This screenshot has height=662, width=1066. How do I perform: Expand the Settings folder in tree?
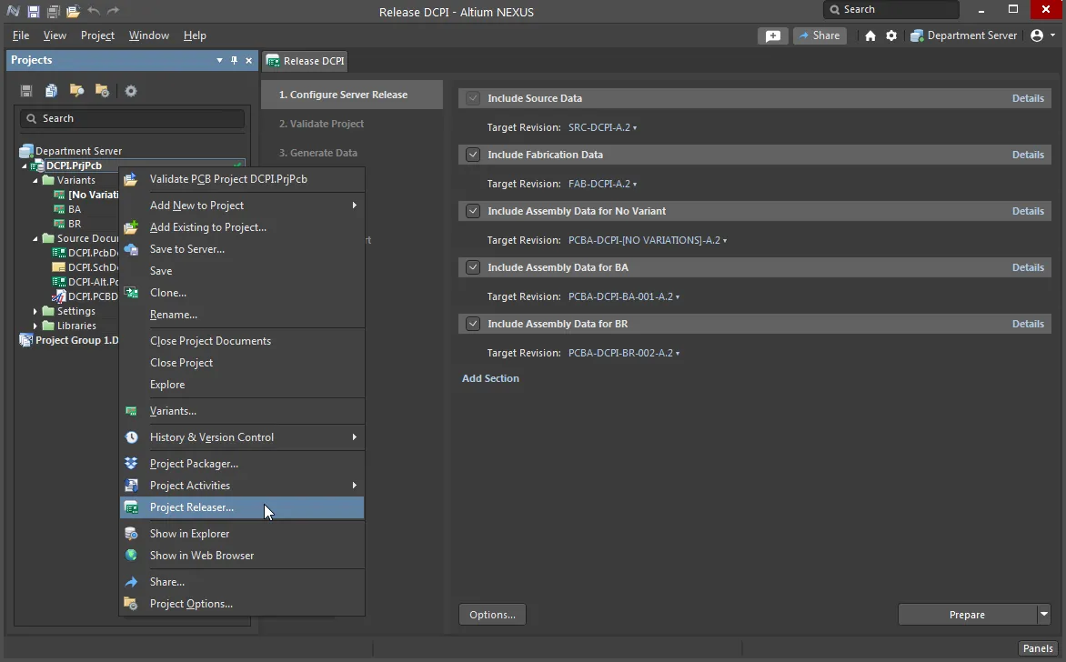click(35, 311)
